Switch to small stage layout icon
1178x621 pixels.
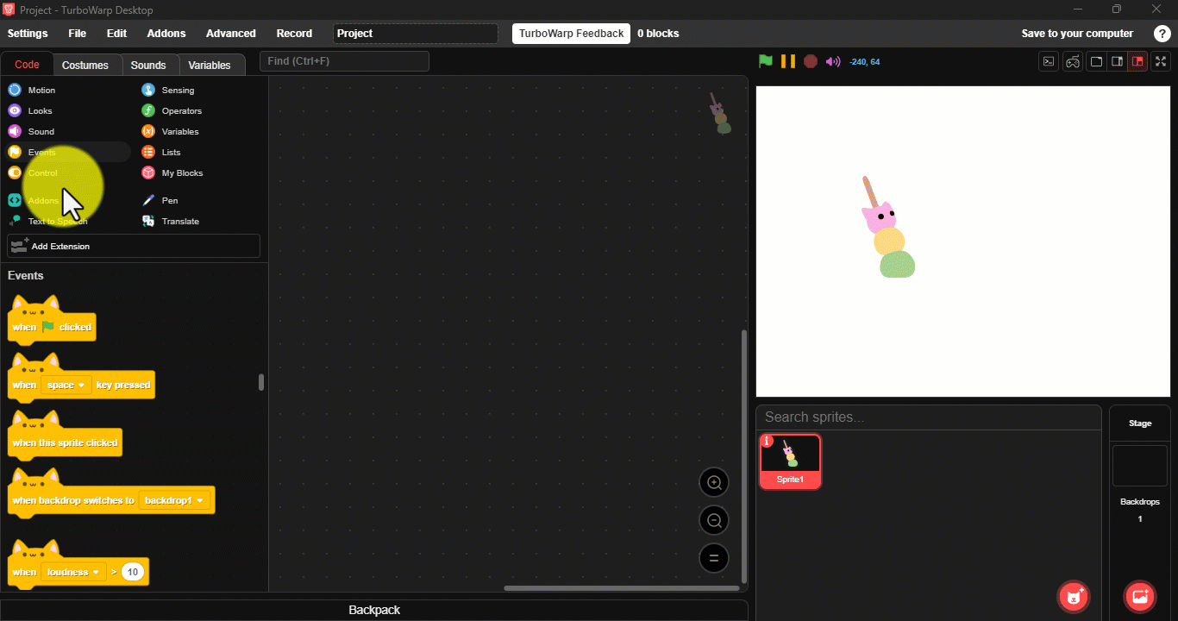[1117, 61]
